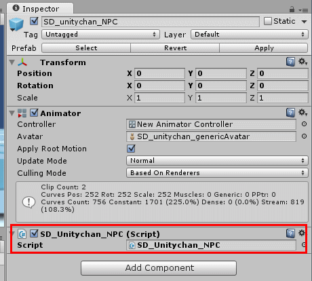Open the Avatar object picker circle
The width and height of the screenshot is (312, 281).
click(304, 136)
